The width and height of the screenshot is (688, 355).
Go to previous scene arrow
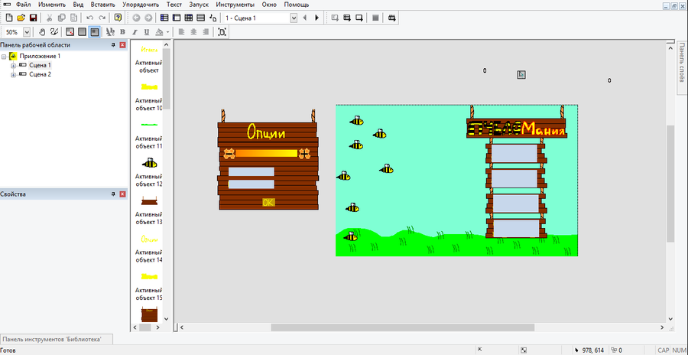point(304,18)
